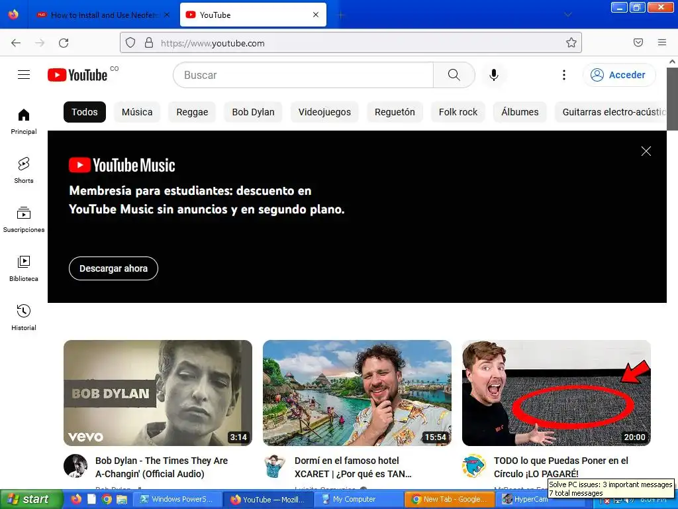Switch to Windows PowerShell taskbar window
Screen dimensions: 678x509
pyautogui.click(x=177, y=500)
